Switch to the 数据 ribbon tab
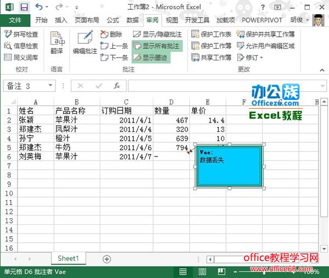Image resolution: width=329 pixels, height=278 pixels. (x=133, y=20)
